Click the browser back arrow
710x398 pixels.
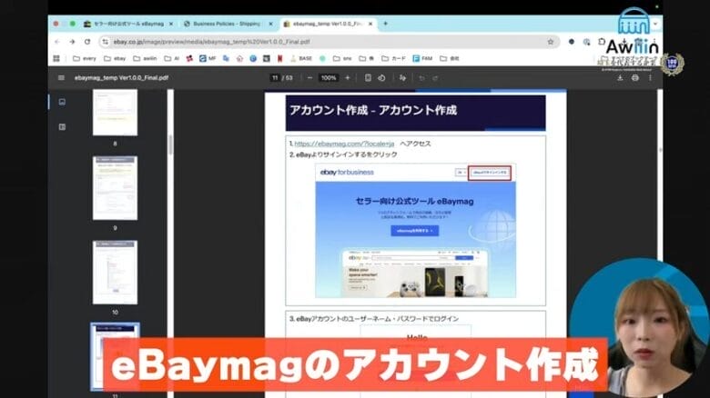click(x=58, y=42)
